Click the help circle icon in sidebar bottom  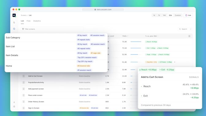14,106
